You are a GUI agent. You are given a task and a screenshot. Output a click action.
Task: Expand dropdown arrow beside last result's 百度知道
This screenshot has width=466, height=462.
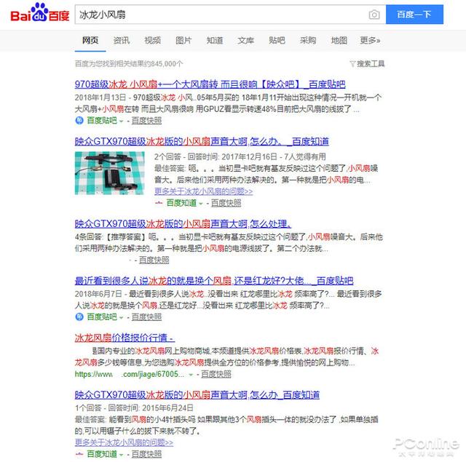[122, 455]
